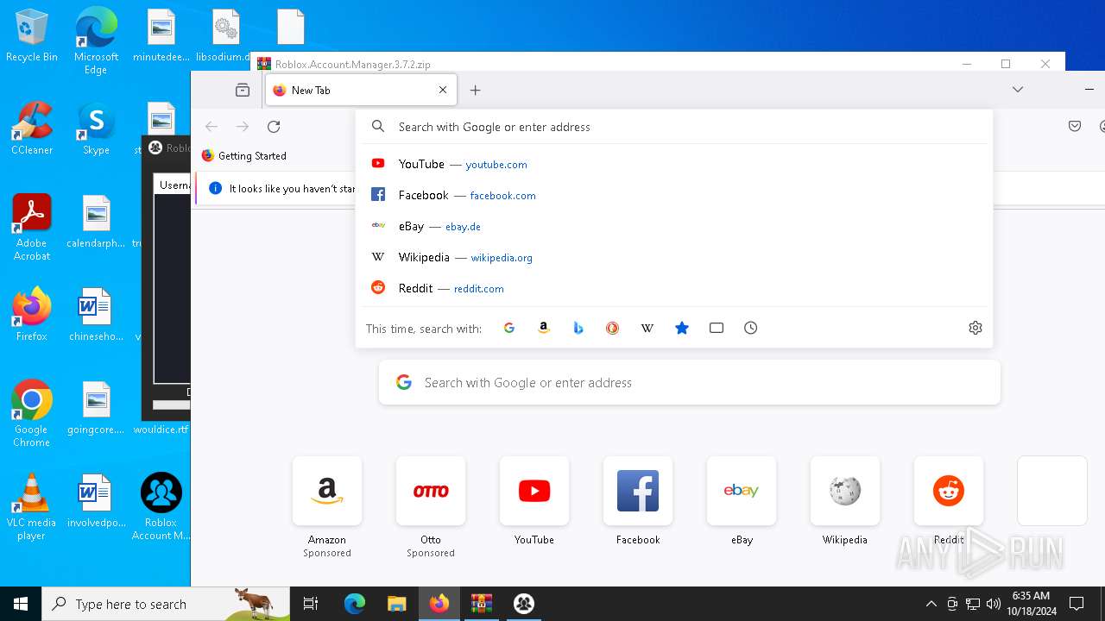Open Windows Start menu
1105x621 pixels.
(x=21, y=604)
